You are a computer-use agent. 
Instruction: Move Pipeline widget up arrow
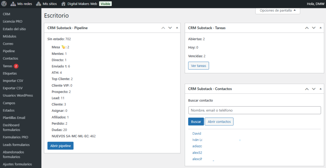coord(163,28)
